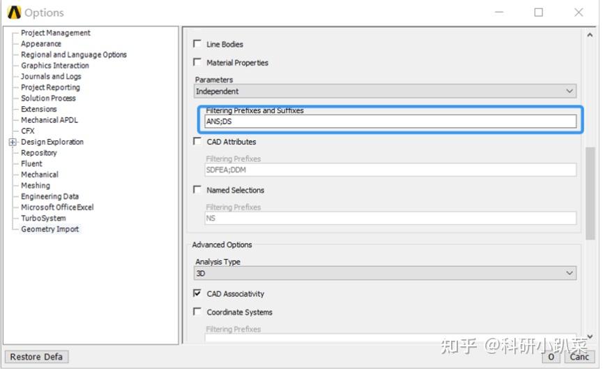Select Geometry Import in the tree
Viewport: 603px width, 370px height.
coord(50,229)
